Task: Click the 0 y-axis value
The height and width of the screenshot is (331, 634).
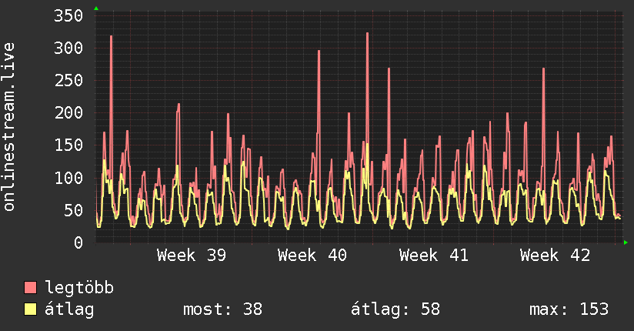Action: [78, 242]
